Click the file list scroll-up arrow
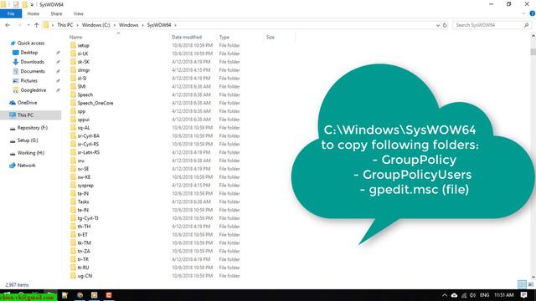The image size is (536, 301). click(x=533, y=36)
